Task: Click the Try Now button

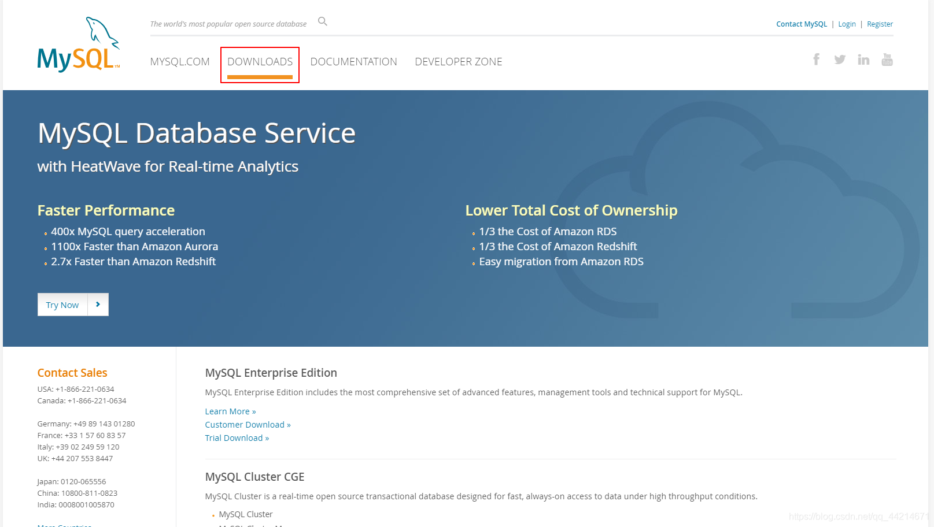Action: [62, 305]
